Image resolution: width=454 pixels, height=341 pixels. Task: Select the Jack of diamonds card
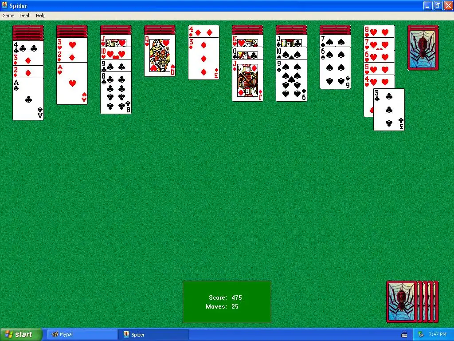pyautogui.click(x=247, y=80)
